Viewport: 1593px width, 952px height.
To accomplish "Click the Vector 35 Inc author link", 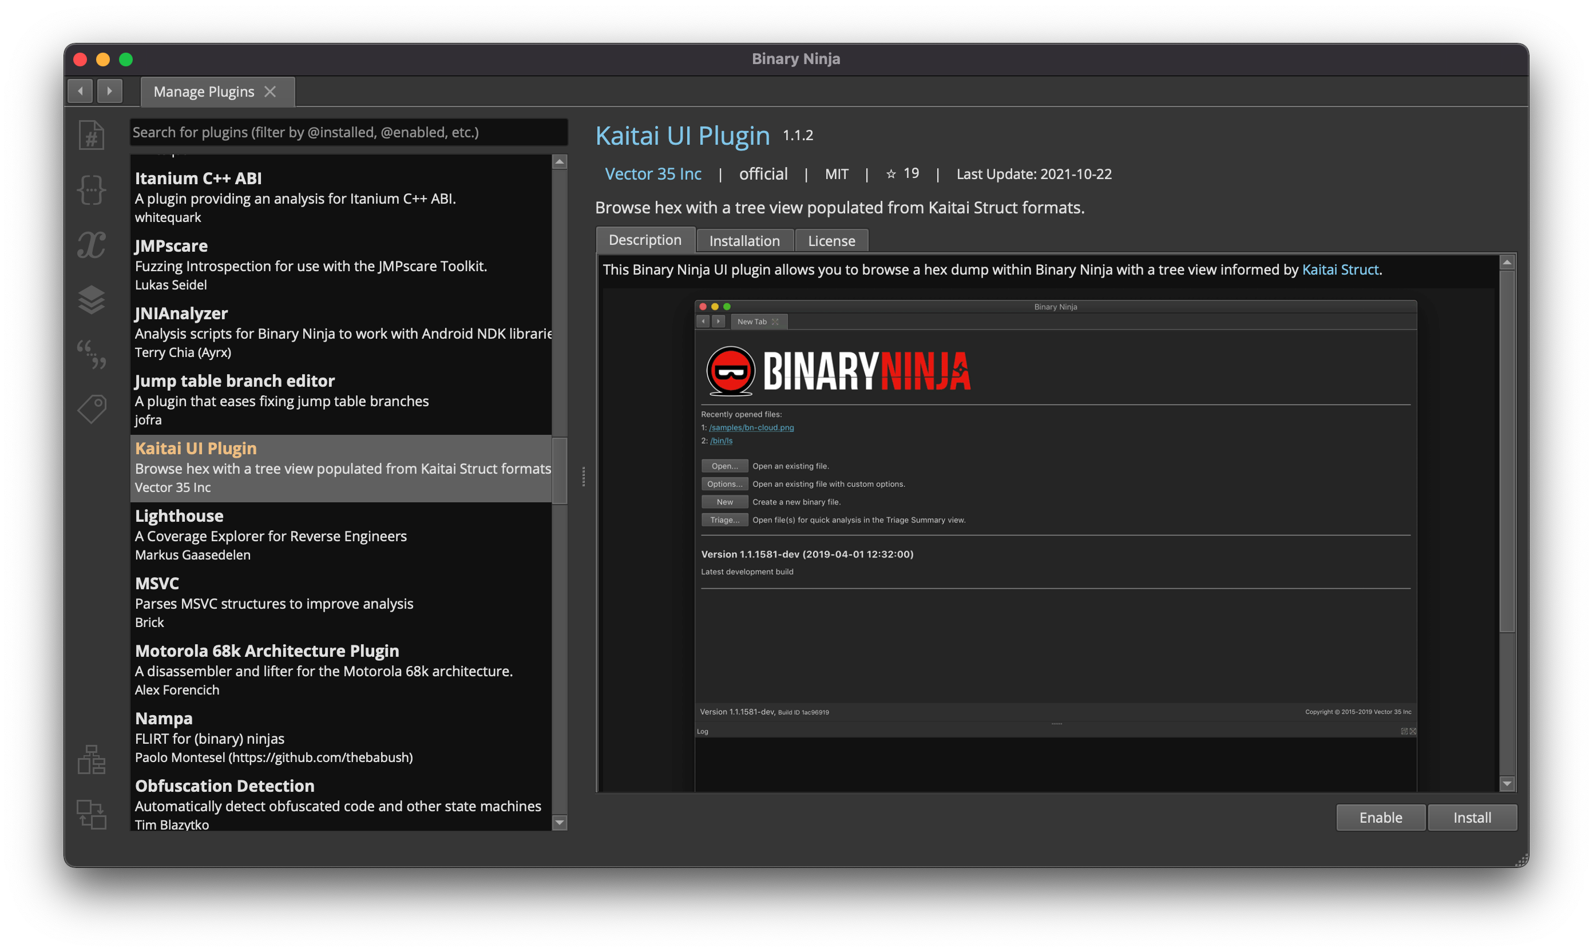I will [652, 174].
